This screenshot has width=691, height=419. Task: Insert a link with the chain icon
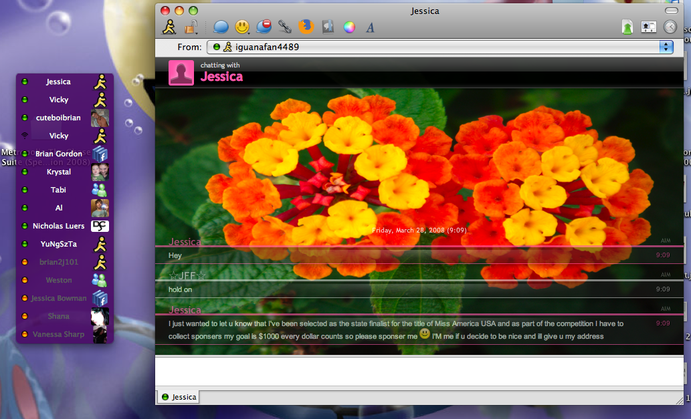[x=285, y=27]
